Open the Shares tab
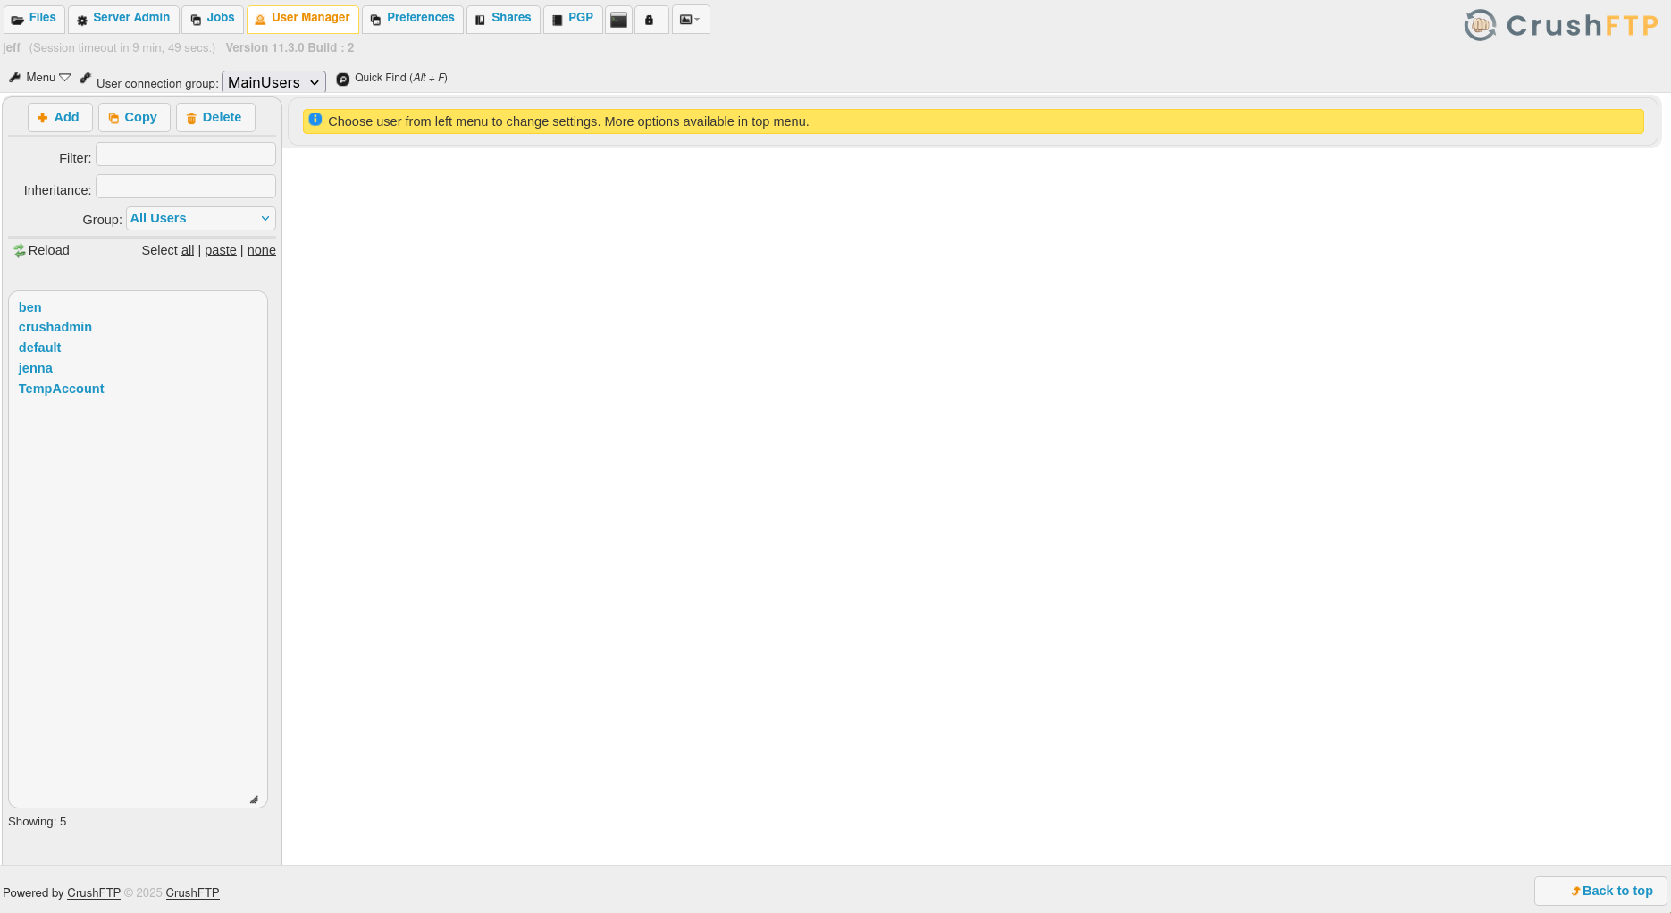Image resolution: width=1671 pixels, height=913 pixels. pyautogui.click(x=503, y=18)
